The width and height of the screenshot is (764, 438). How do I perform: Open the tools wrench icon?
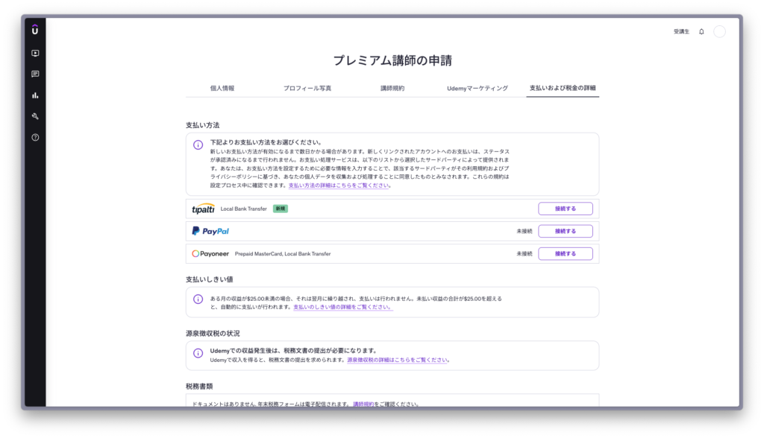pos(35,116)
